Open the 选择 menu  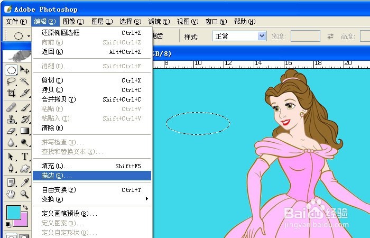tap(131, 22)
